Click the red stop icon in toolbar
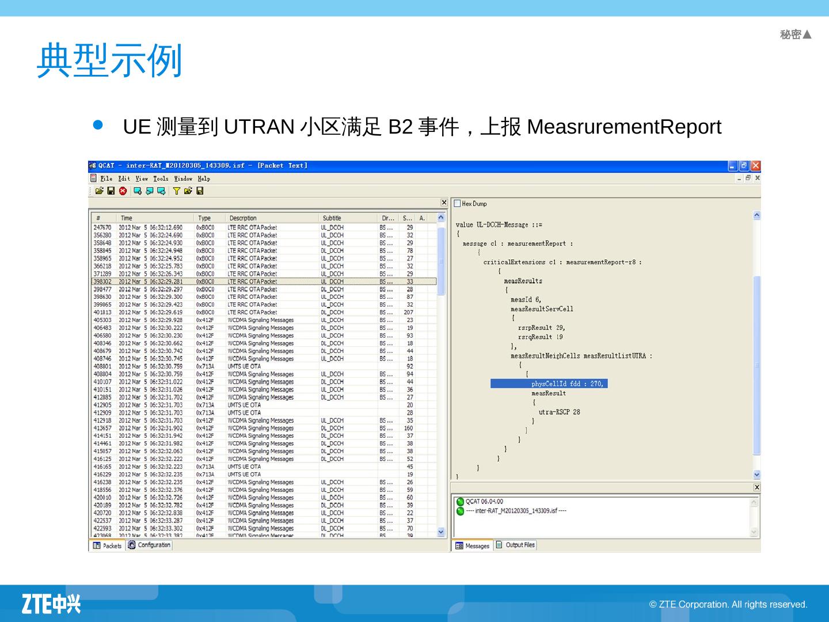This screenshot has height=622, width=829. (123, 191)
